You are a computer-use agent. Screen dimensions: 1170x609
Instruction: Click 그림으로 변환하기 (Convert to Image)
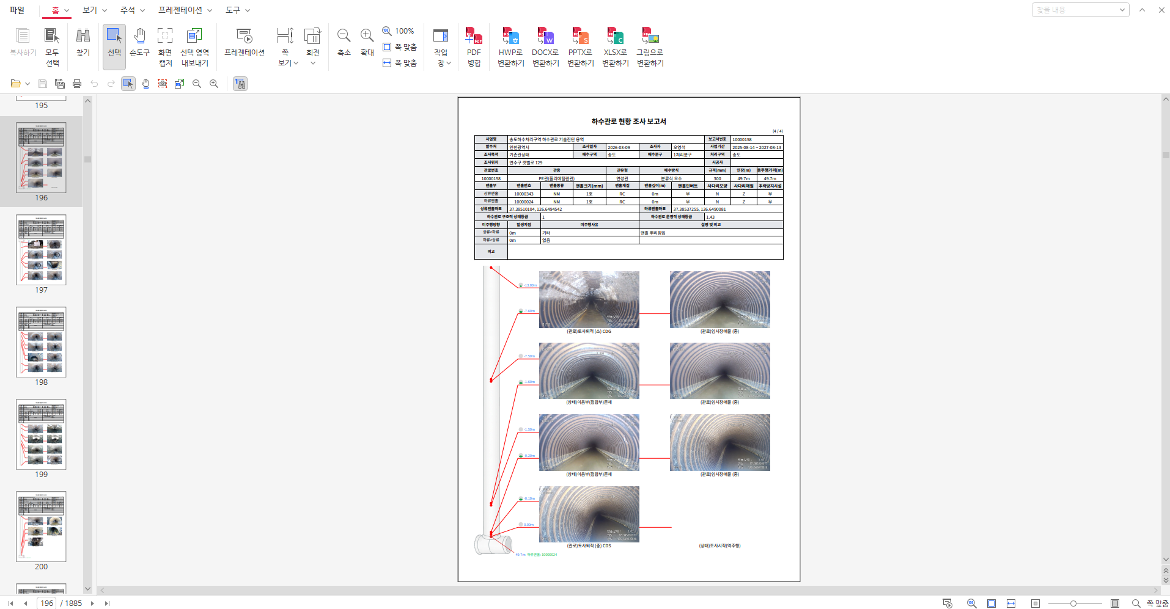click(x=650, y=46)
